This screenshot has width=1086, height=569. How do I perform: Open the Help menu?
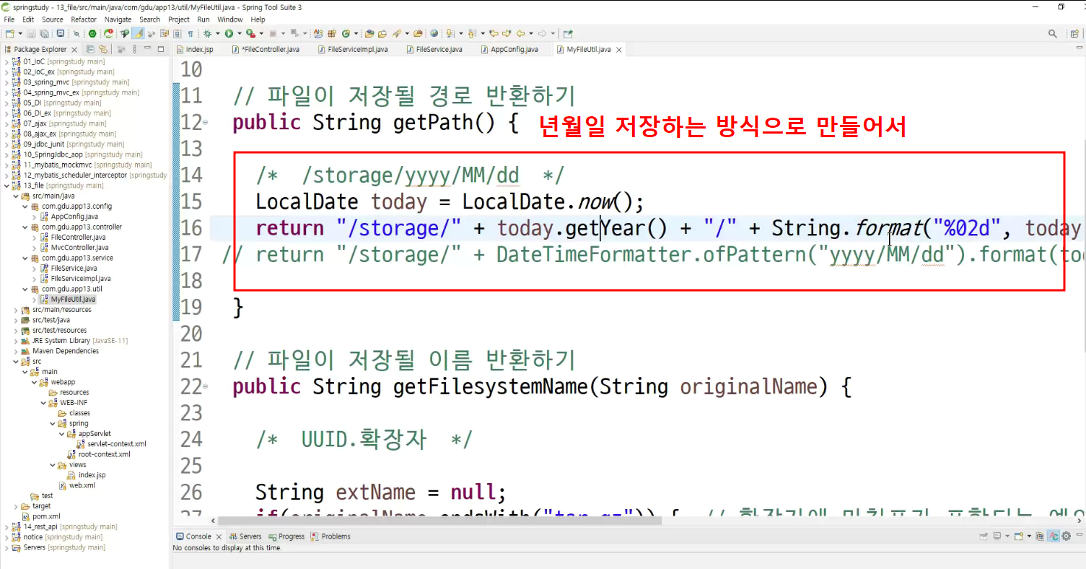point(258,19)
